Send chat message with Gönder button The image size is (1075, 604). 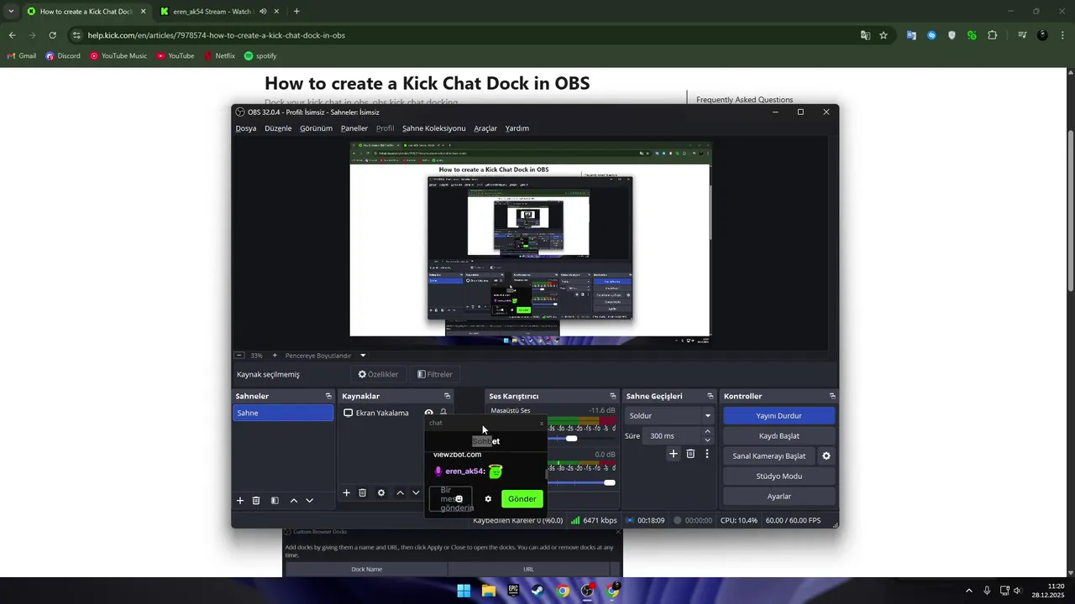[522, 499]
